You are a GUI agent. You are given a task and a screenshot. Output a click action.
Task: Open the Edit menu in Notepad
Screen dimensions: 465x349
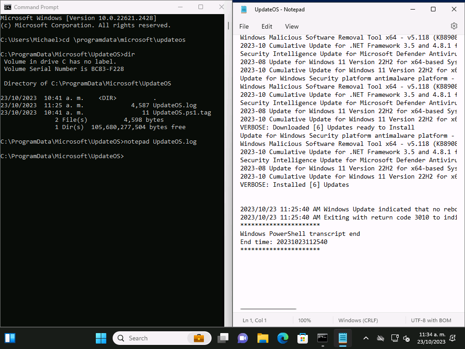(x=267, y=26)
